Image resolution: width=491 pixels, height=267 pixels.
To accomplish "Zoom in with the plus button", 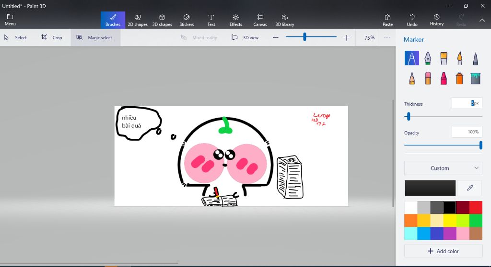I will [346, 38].
